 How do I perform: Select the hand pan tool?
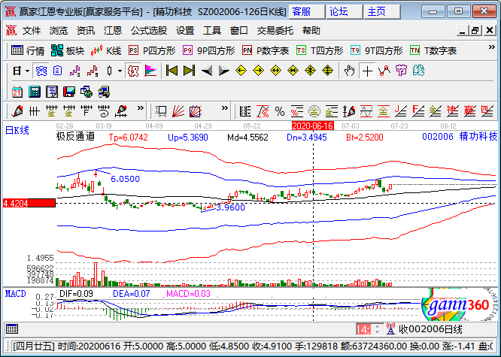349,71
